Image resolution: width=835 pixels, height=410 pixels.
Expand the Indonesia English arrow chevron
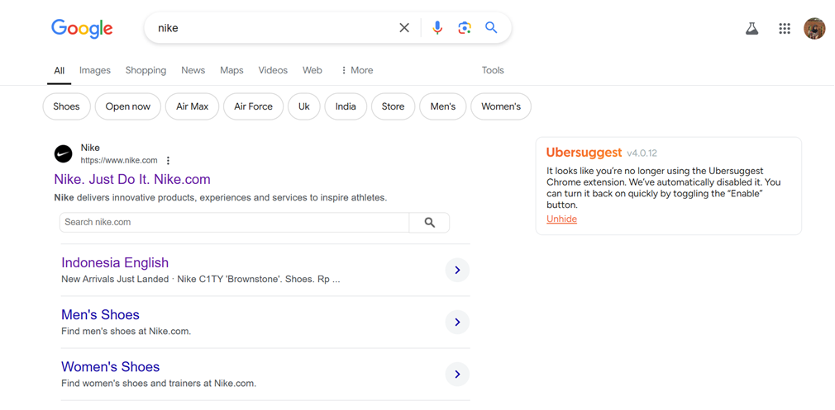coord(457,271)
